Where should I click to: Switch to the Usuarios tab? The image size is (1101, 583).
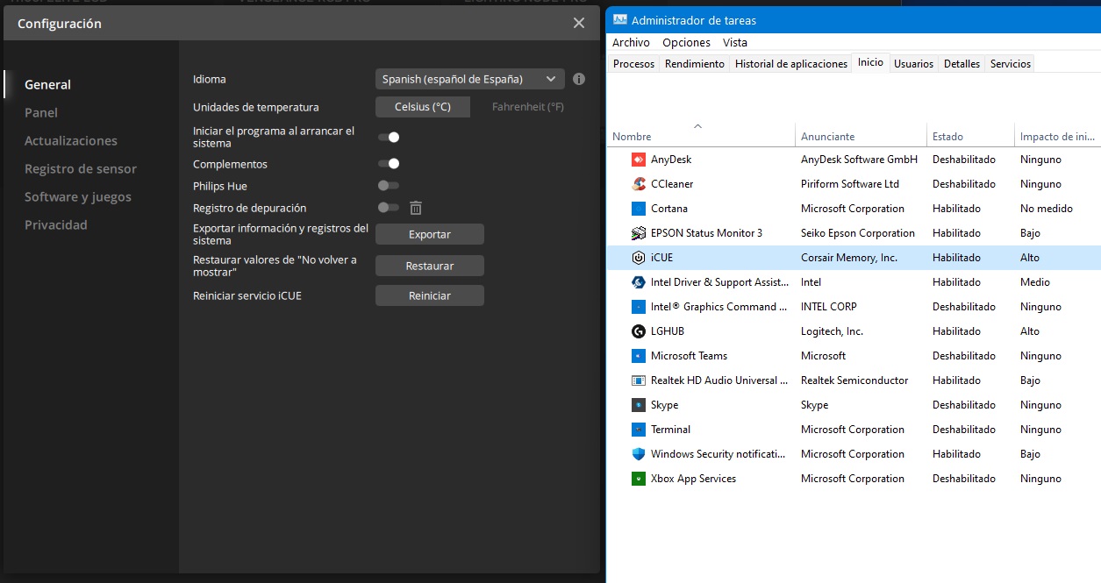click(914, 64)
